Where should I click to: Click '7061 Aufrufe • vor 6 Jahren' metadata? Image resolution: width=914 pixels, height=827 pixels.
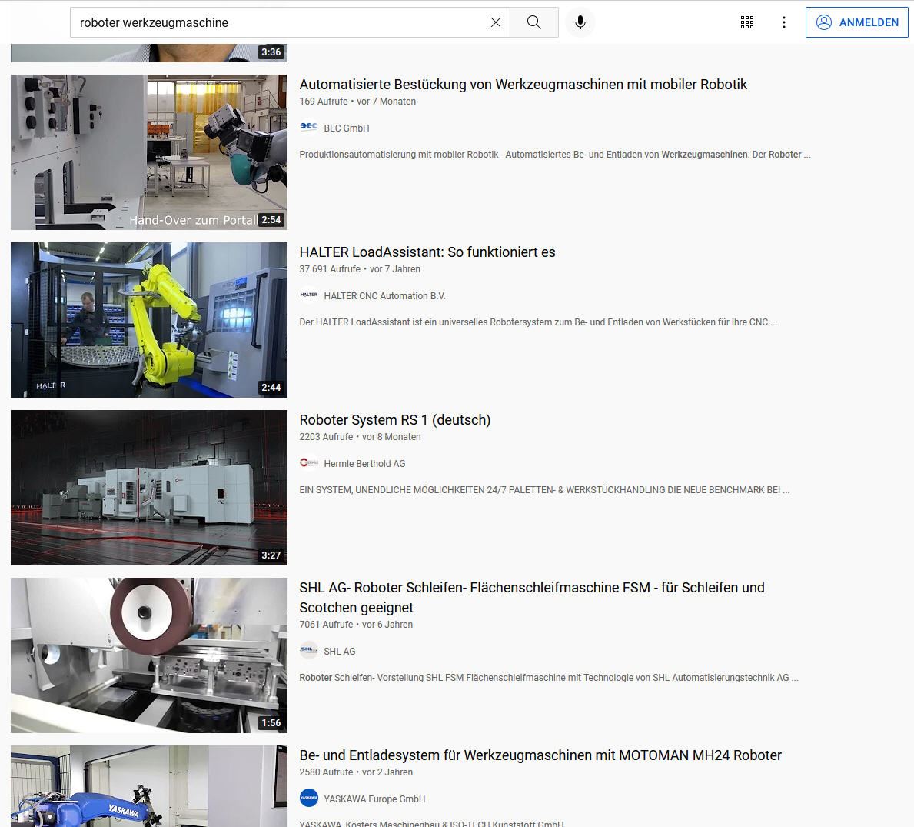[356, 625]
